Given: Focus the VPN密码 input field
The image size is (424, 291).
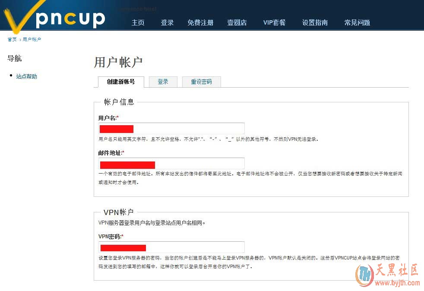Looking at the screenshot, I should [171, 247].
